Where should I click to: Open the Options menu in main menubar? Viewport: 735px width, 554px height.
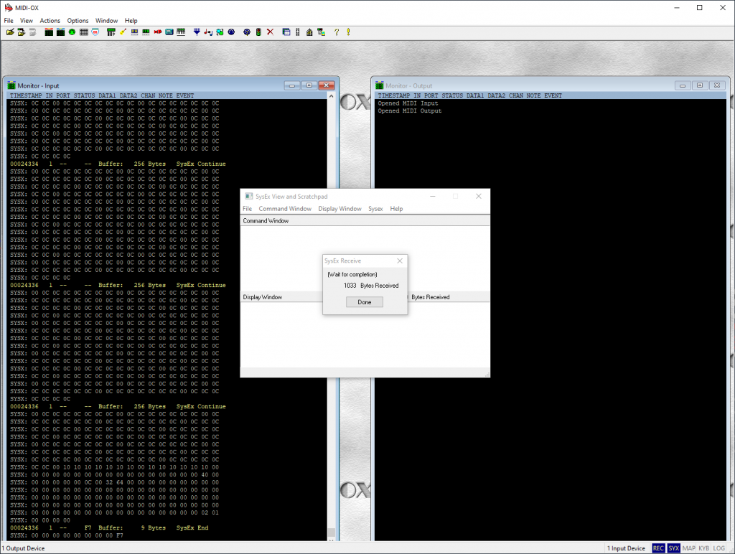78,21
